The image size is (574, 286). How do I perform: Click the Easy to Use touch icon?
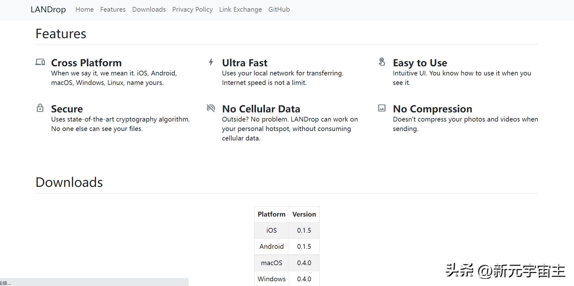point(382,62)
